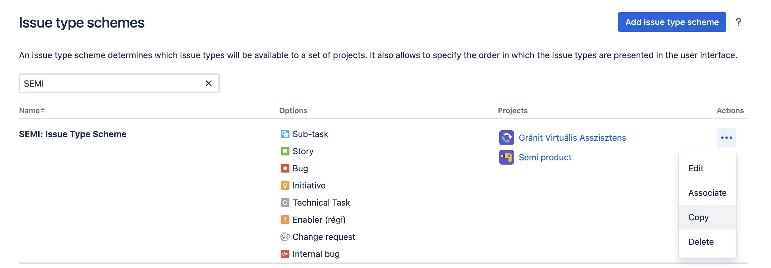The width and height of the screenshot is (771, 268).
Task: Click the Initiative lightbulb icon
Action: [285, 185]
